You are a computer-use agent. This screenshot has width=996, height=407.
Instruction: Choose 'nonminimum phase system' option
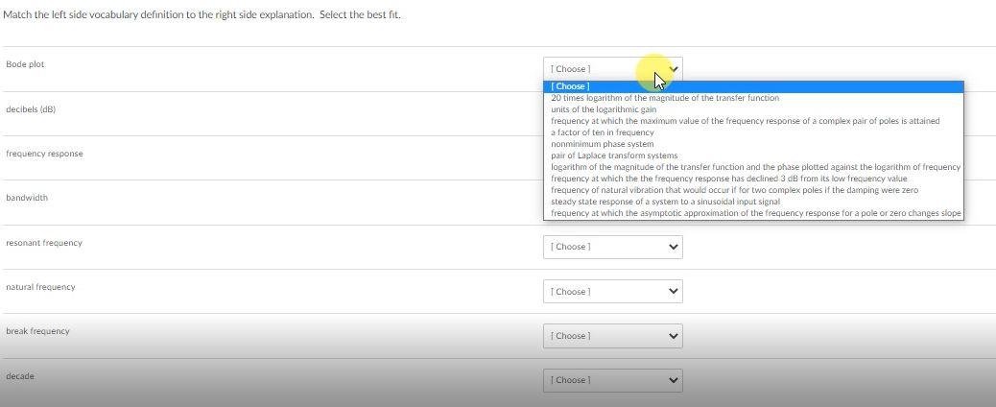(753, 144)
